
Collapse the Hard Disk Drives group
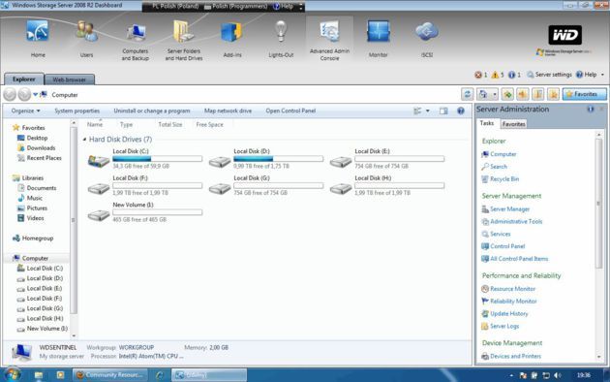click(x=84, y=140)
